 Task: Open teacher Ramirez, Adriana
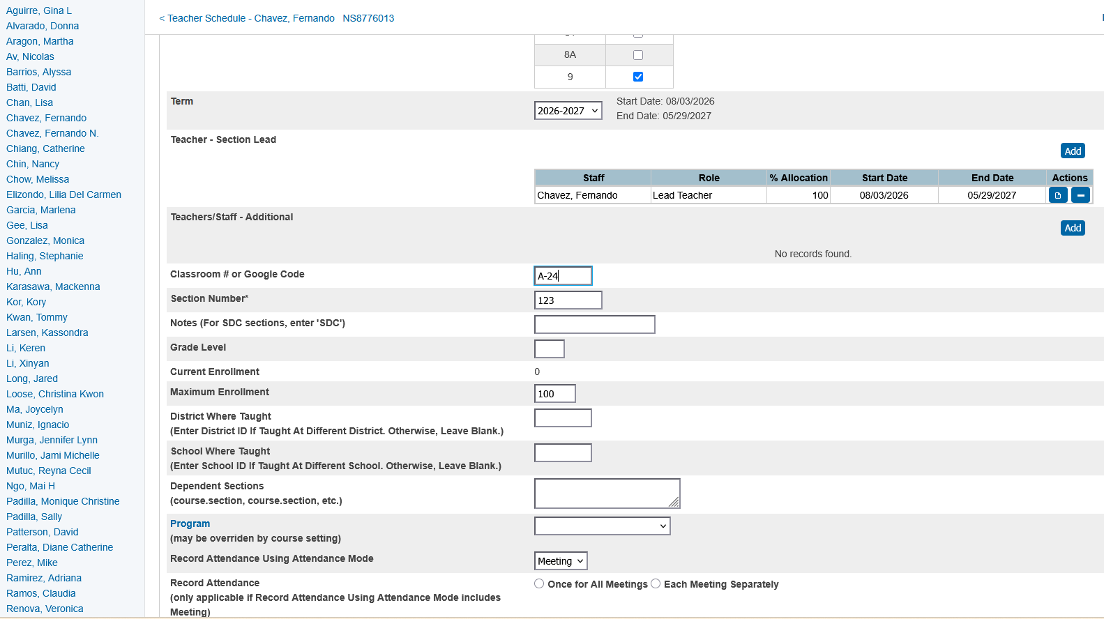point(44,578)
